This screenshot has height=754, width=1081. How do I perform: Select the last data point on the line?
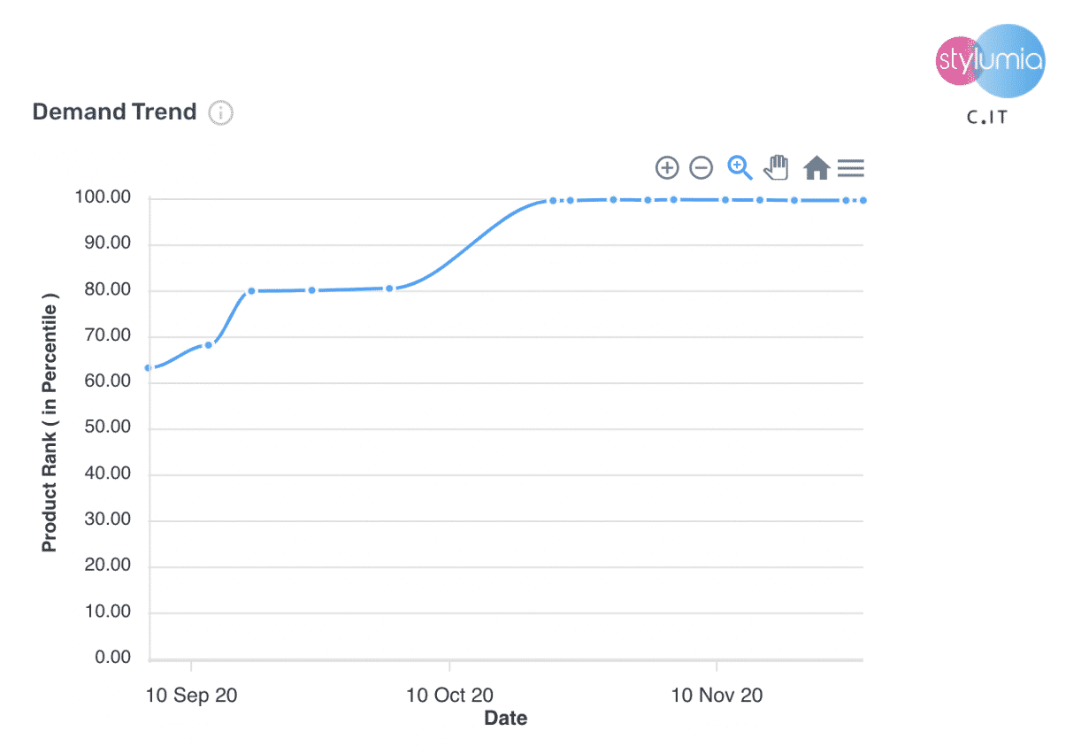pos(862,201)
